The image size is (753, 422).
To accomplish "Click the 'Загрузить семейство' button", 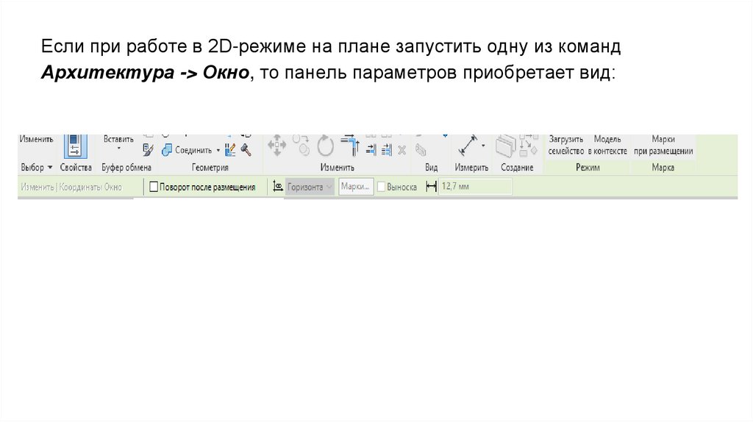I will pyautogui.click(x=565, y=145).
